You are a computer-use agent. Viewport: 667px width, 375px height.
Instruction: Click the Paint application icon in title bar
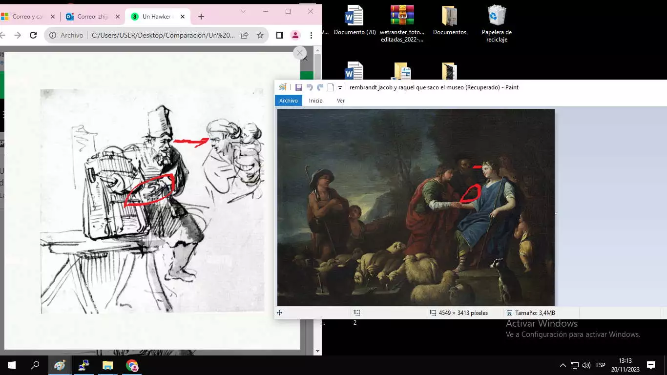pos(283,87)
